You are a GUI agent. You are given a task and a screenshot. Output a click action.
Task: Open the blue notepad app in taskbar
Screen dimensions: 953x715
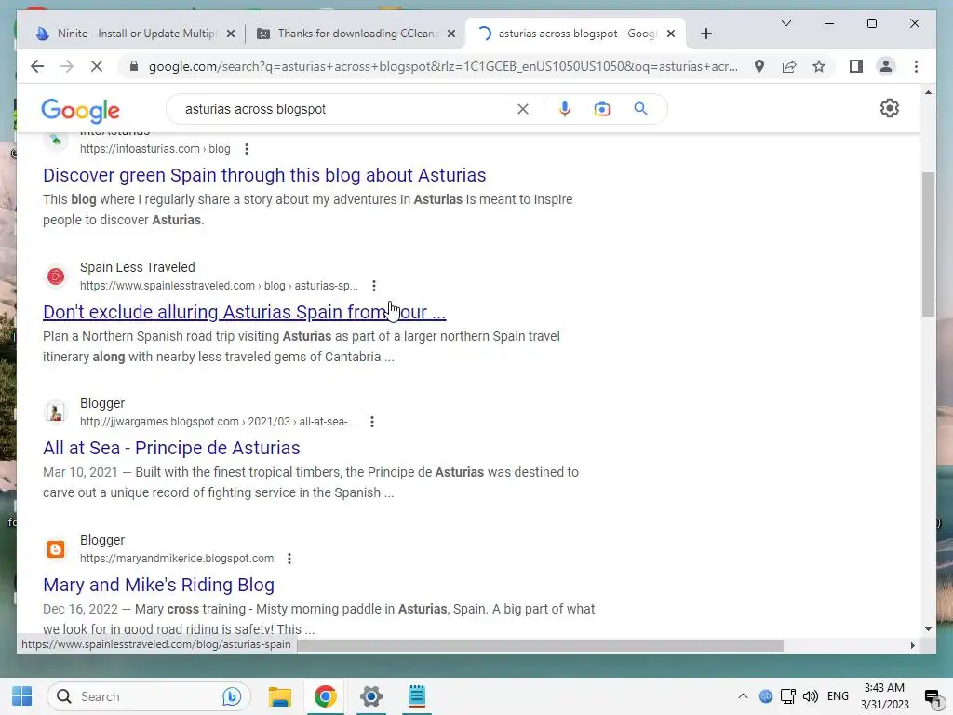point(416,696)
